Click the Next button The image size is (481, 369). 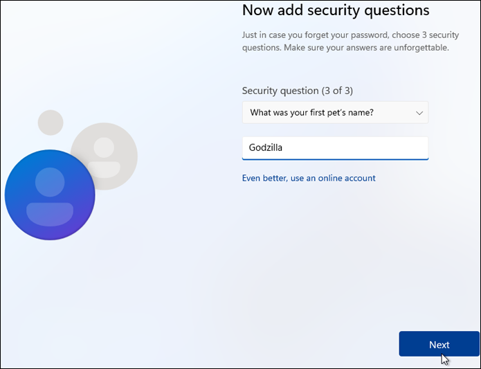pyautogui.click(x=439, y=344)
